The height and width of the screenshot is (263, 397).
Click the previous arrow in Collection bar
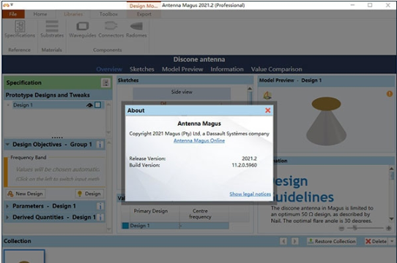283,241
